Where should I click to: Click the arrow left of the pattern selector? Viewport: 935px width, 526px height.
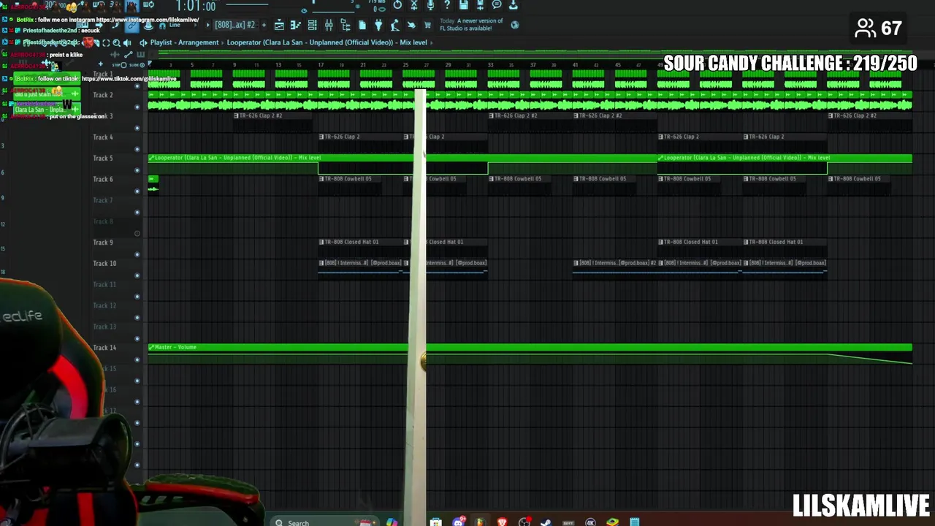(207, 25)
